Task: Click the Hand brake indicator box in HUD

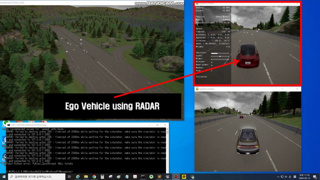Action: click(x=212, y=65)
